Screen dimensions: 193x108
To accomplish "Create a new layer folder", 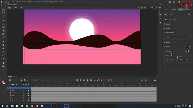I will coord(13,85).
